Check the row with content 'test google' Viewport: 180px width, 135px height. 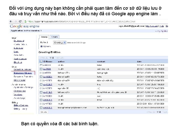click(41, 73)
